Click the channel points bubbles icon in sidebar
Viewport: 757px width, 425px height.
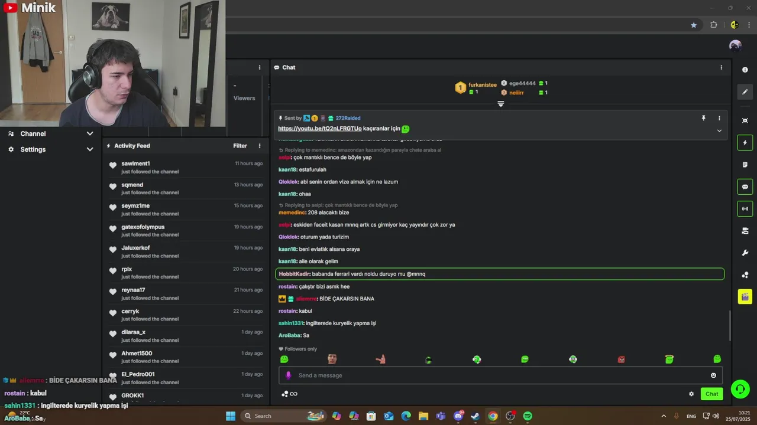click(x=745, y=274)
